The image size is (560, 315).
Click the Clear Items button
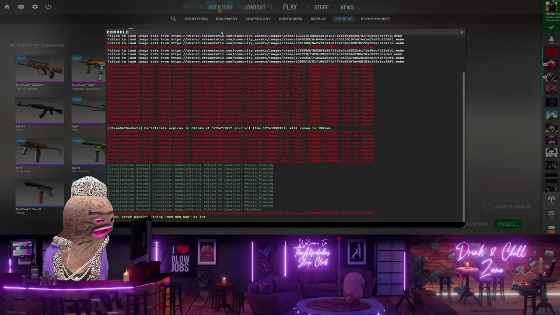click(477, 224)
